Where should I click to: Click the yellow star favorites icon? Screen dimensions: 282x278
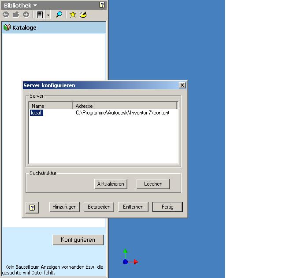pos(73,15)
